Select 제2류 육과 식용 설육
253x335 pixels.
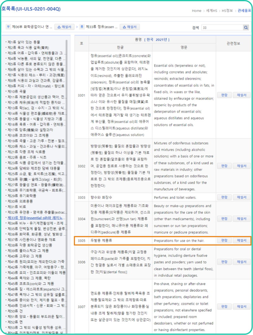[28, 48]
